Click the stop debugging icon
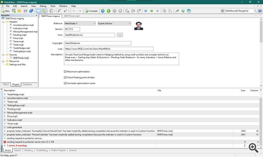 click(120, 11)
